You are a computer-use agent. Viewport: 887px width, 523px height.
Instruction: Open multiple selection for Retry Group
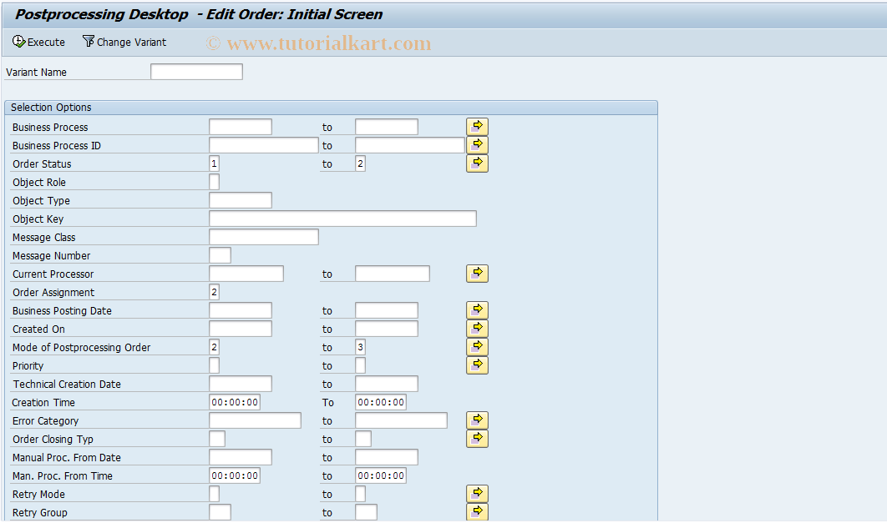pyautogui.click(x=477, y=511)
